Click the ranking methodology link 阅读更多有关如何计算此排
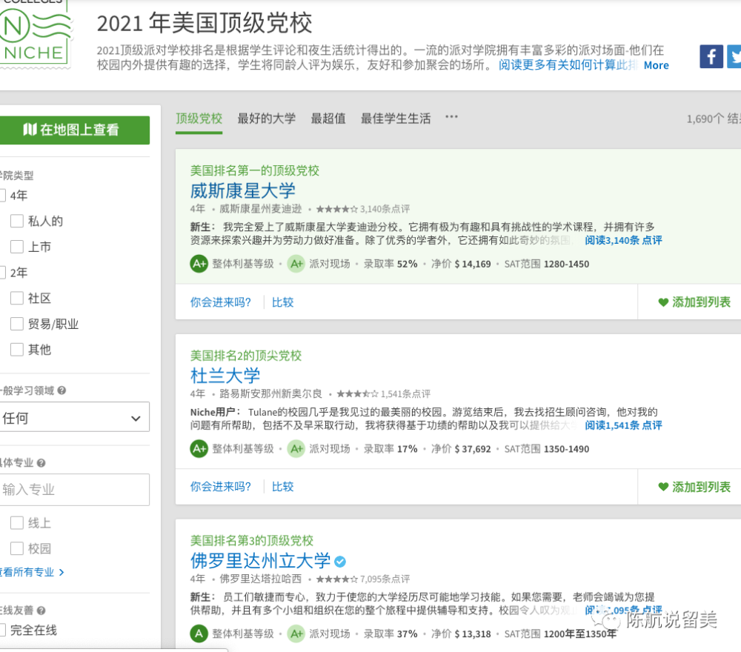This screenshot has width=741, height=652. click(568, 64)
